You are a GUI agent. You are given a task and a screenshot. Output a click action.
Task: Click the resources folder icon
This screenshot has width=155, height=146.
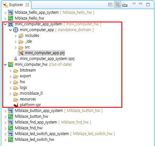tap(16, 99)
